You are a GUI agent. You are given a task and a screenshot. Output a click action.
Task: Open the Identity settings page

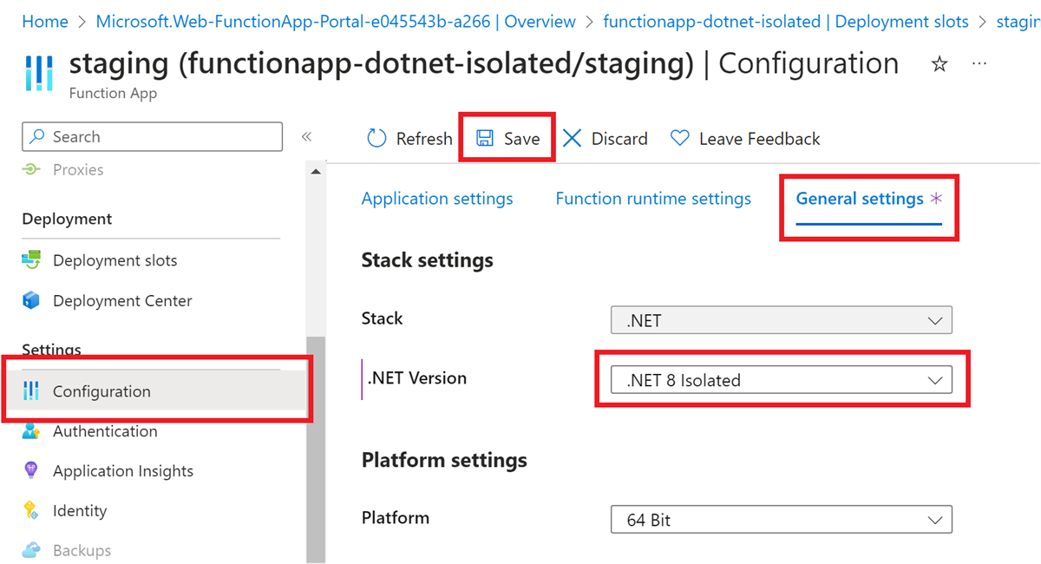(x=79, y=511)
